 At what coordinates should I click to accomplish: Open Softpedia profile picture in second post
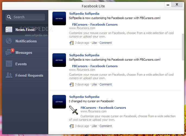(59, 60)
